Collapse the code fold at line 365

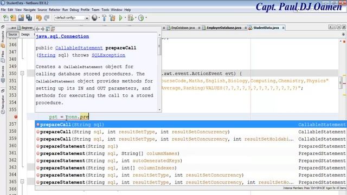[x=22, y=181]
